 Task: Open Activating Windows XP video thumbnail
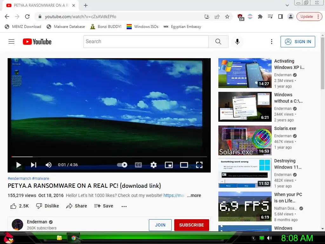pyautogui.click(x=245, y=73)
